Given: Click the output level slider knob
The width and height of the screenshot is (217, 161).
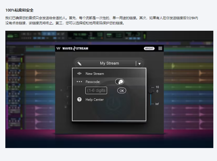Looking at the screenshot, I should 151,91.
